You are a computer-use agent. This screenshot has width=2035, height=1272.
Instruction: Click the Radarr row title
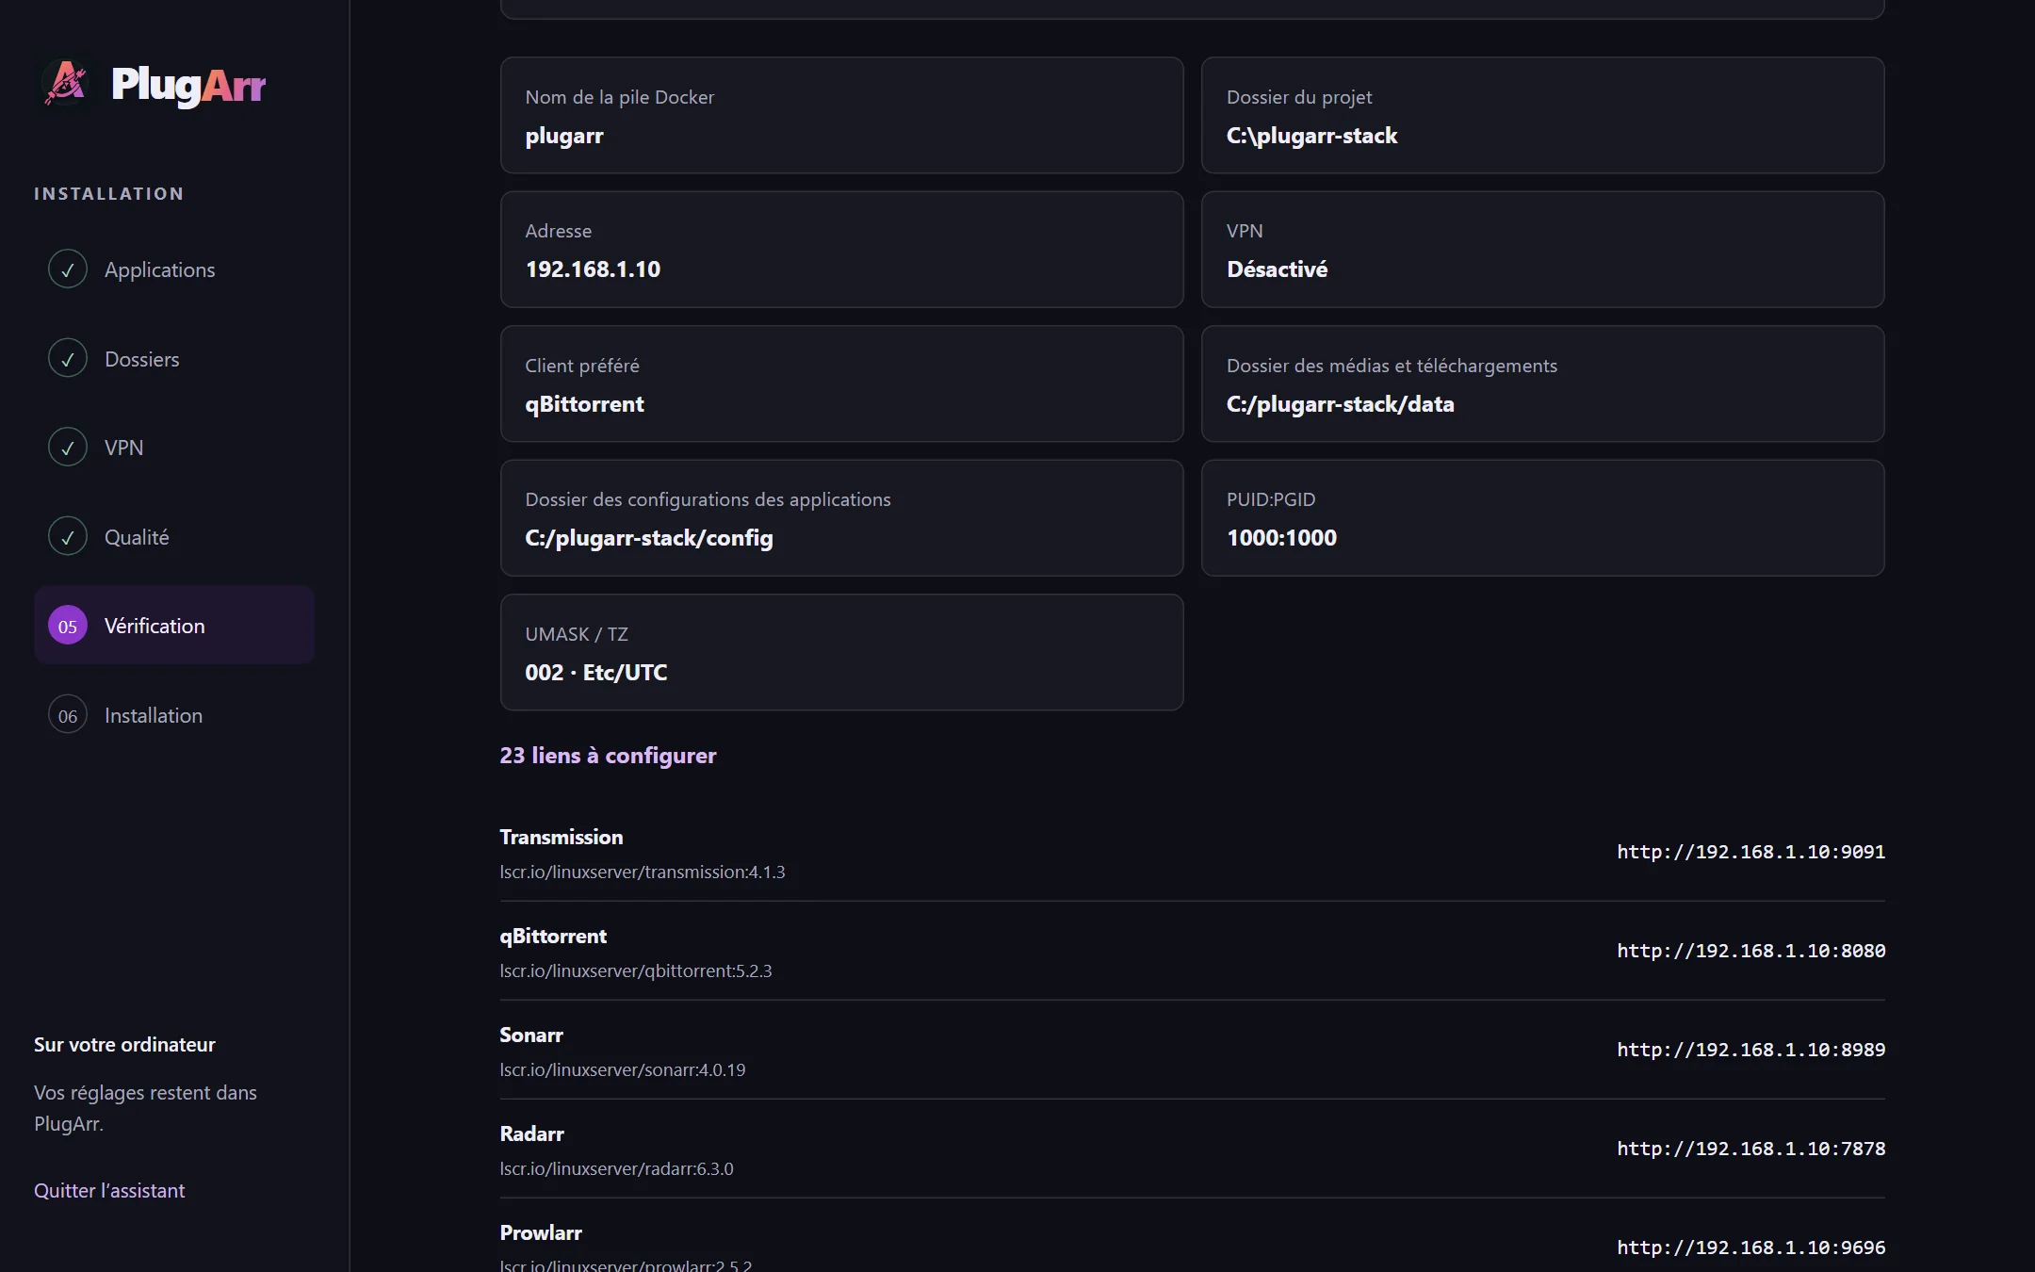[x=531, y=1133]
